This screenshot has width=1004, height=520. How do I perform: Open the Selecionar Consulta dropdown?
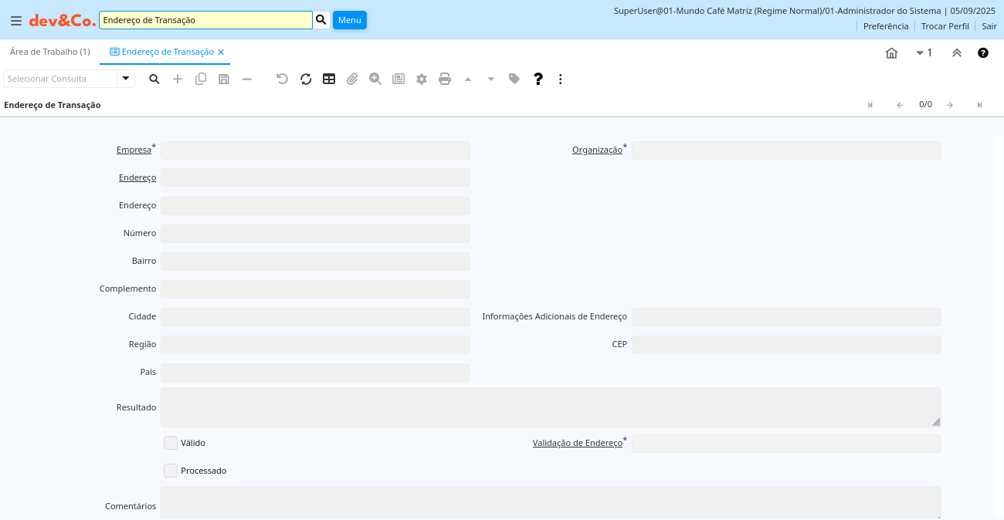[x=126, y=79]
